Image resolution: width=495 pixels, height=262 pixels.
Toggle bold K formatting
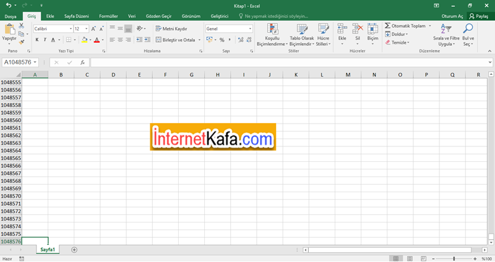37,40
